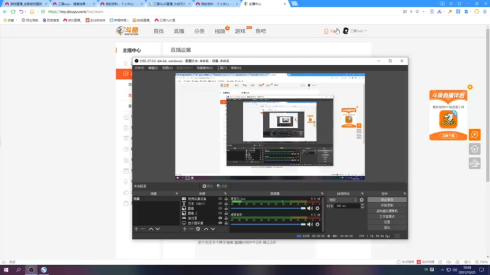
Task: Adjust the desktop audio volume slider
Action: click(x=268, y=224)
